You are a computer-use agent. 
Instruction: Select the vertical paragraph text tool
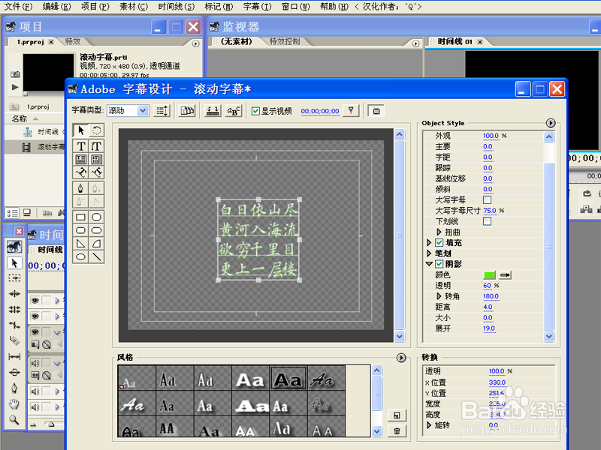pyautogui.click(x=97, y=159)
